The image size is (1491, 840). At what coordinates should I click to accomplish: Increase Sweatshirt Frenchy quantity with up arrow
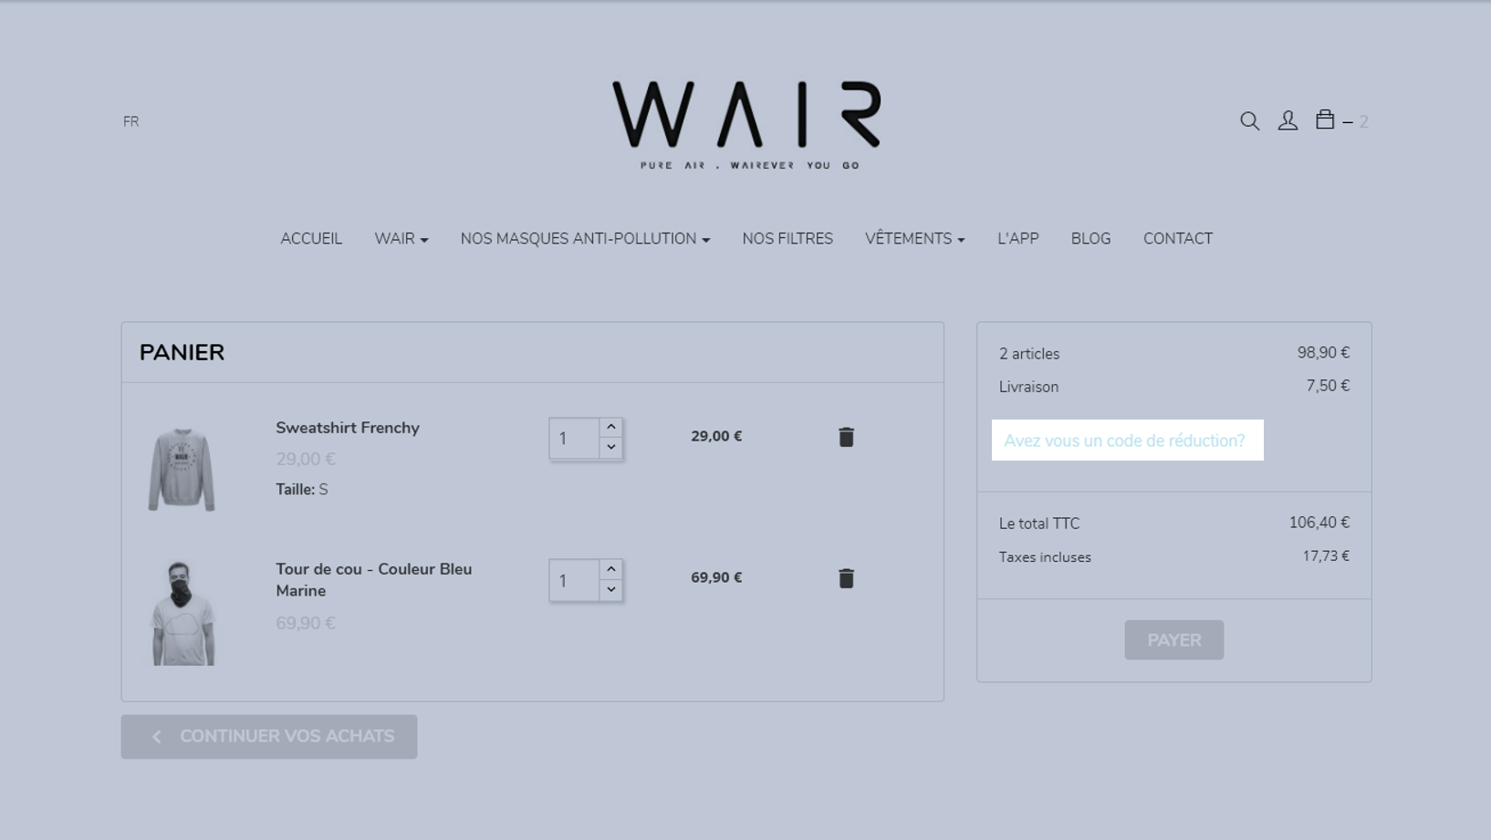611,427
